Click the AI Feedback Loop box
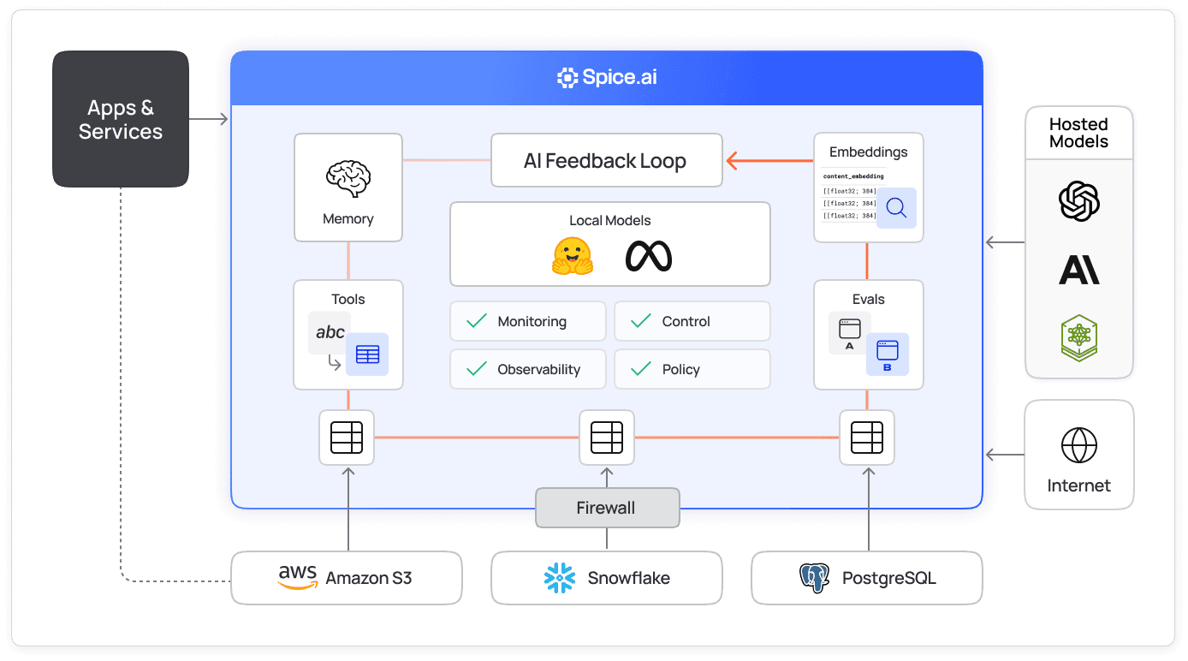Viewport: 1188px width, 661px height. tap(606, 160)
